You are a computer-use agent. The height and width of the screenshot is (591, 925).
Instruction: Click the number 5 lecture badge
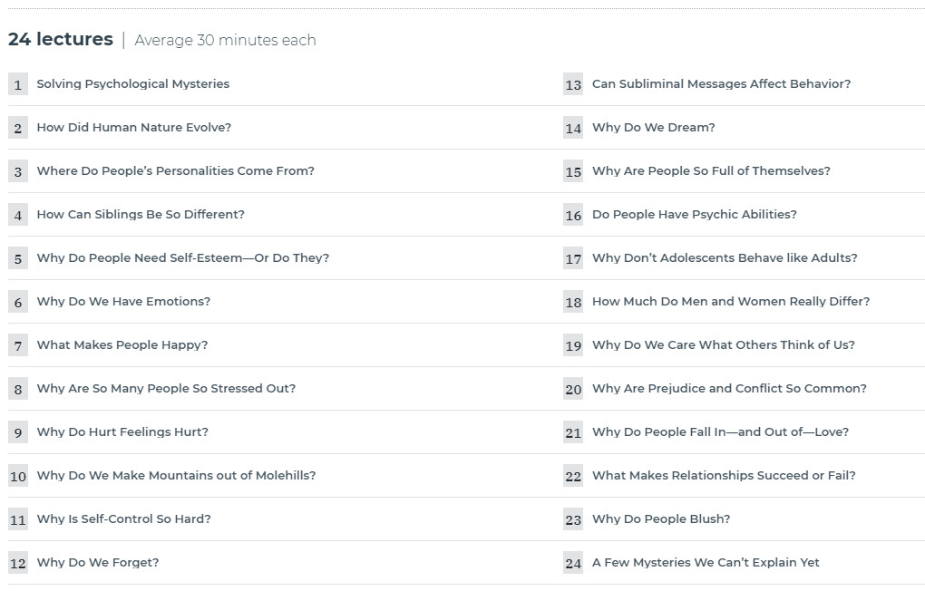(18, 258)
